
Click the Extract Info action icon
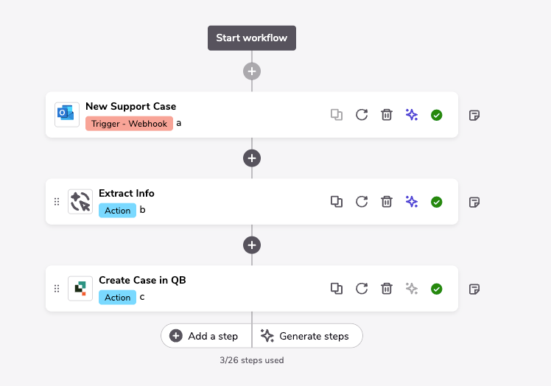[80, 201]
